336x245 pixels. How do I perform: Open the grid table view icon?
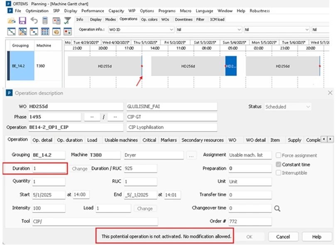[x=45, y=32]
